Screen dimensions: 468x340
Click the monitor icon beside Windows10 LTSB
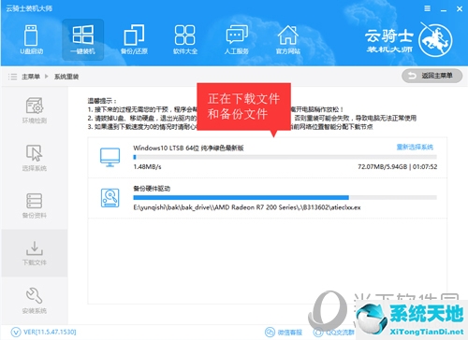click(110, 157)
